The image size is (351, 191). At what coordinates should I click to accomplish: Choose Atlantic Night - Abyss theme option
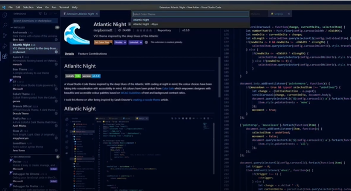tap(190, 24)
